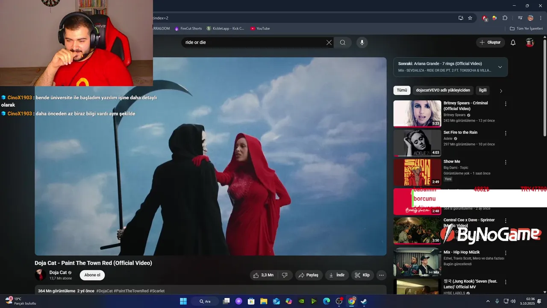547x308 pixels.
Task: Open Mix - Hip Hop Müzik thumbnail
Action: pyautogui.click(x=417, y=262)
